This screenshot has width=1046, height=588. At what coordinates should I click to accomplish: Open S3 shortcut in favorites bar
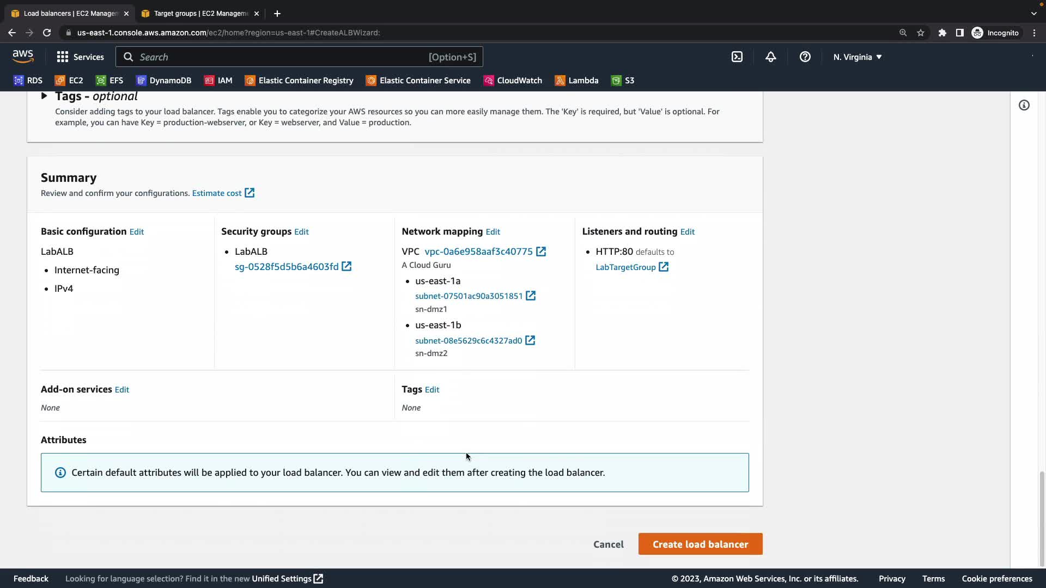coord(623,81)
